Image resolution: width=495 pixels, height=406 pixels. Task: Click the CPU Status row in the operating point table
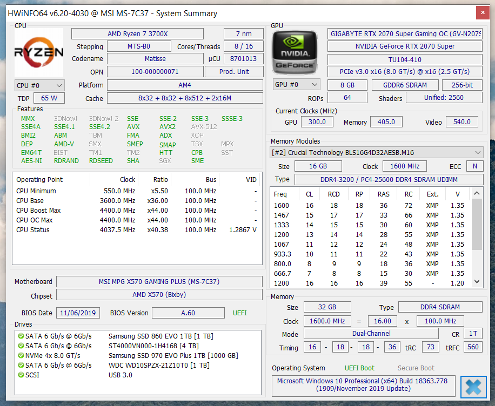point(137,230)
